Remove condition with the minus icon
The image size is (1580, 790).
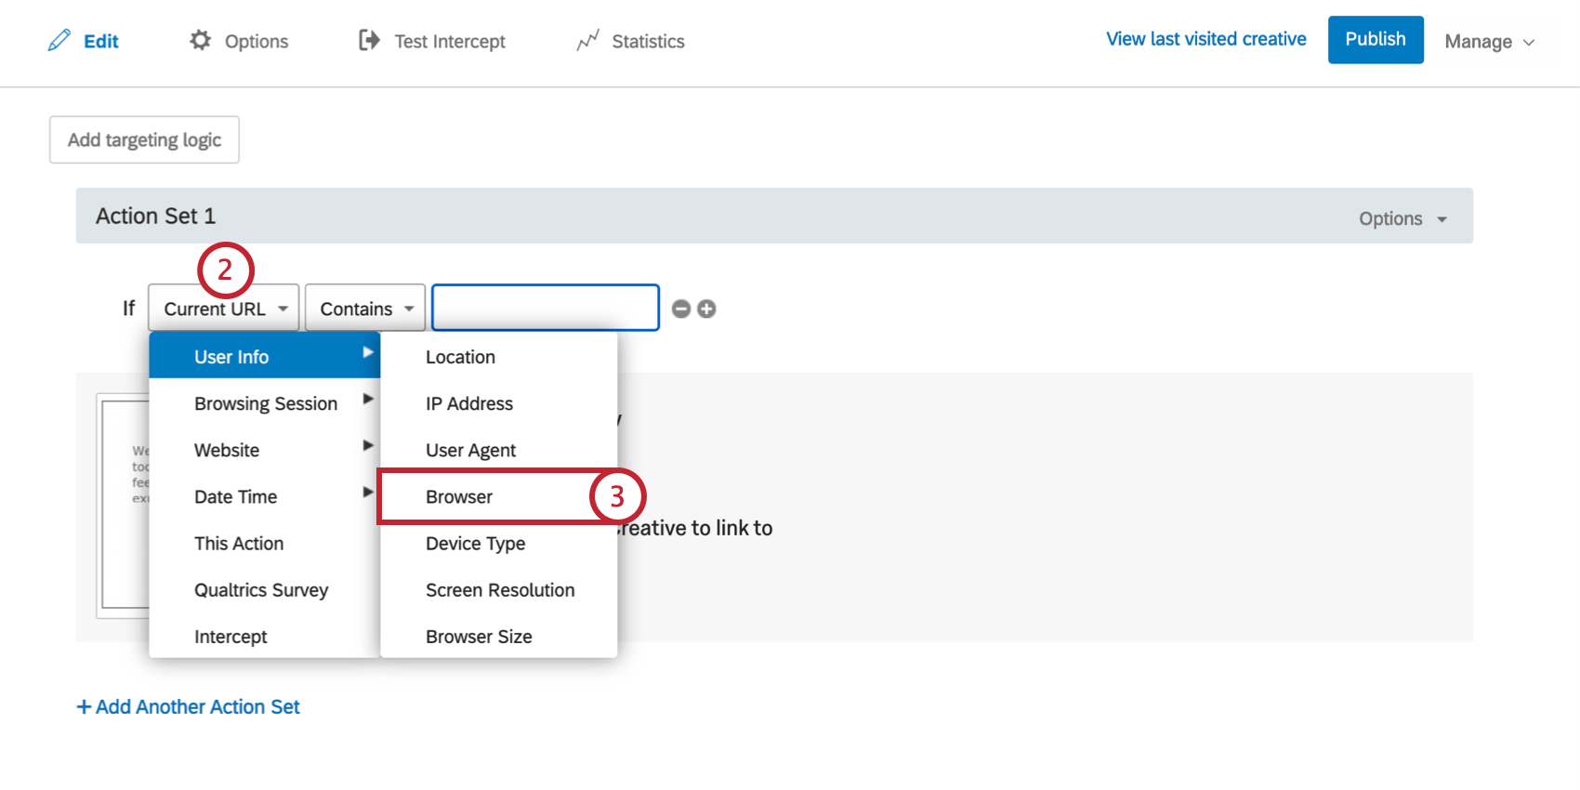681,309
